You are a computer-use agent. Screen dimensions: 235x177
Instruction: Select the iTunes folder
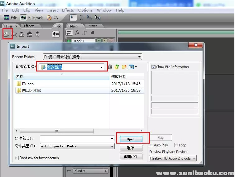(x=28, y=84)
